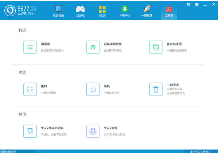The width and height of the screenshot is (219, 153).
Task: Click the 备份与还原 title text
Action: [174, 44]
